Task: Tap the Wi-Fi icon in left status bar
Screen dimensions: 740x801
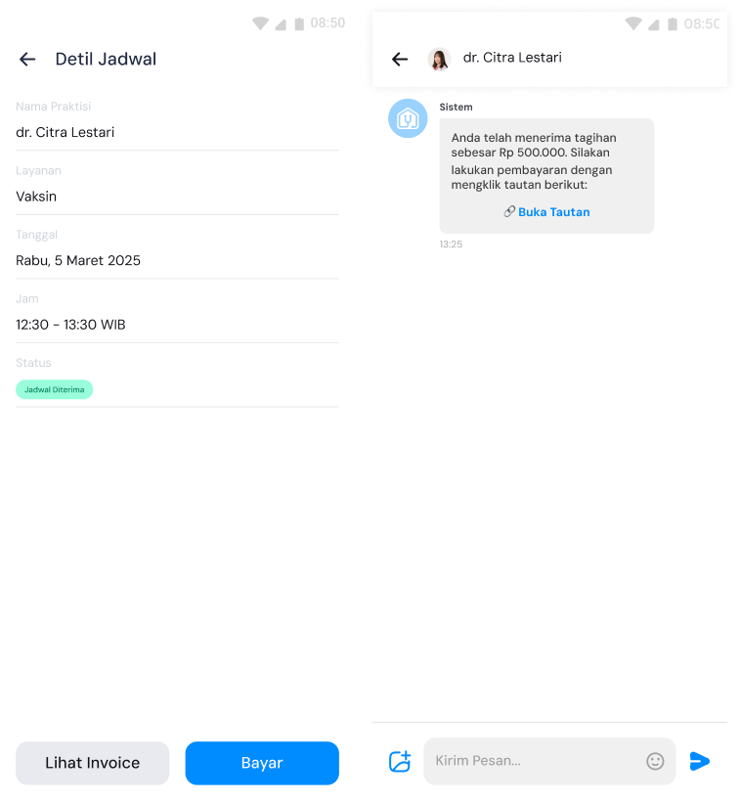Action: [260, 23]
